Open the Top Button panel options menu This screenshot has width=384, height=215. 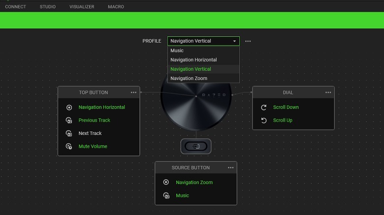(133, 92)
